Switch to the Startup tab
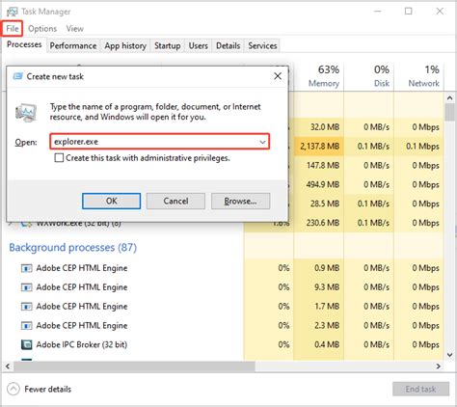 167,45
